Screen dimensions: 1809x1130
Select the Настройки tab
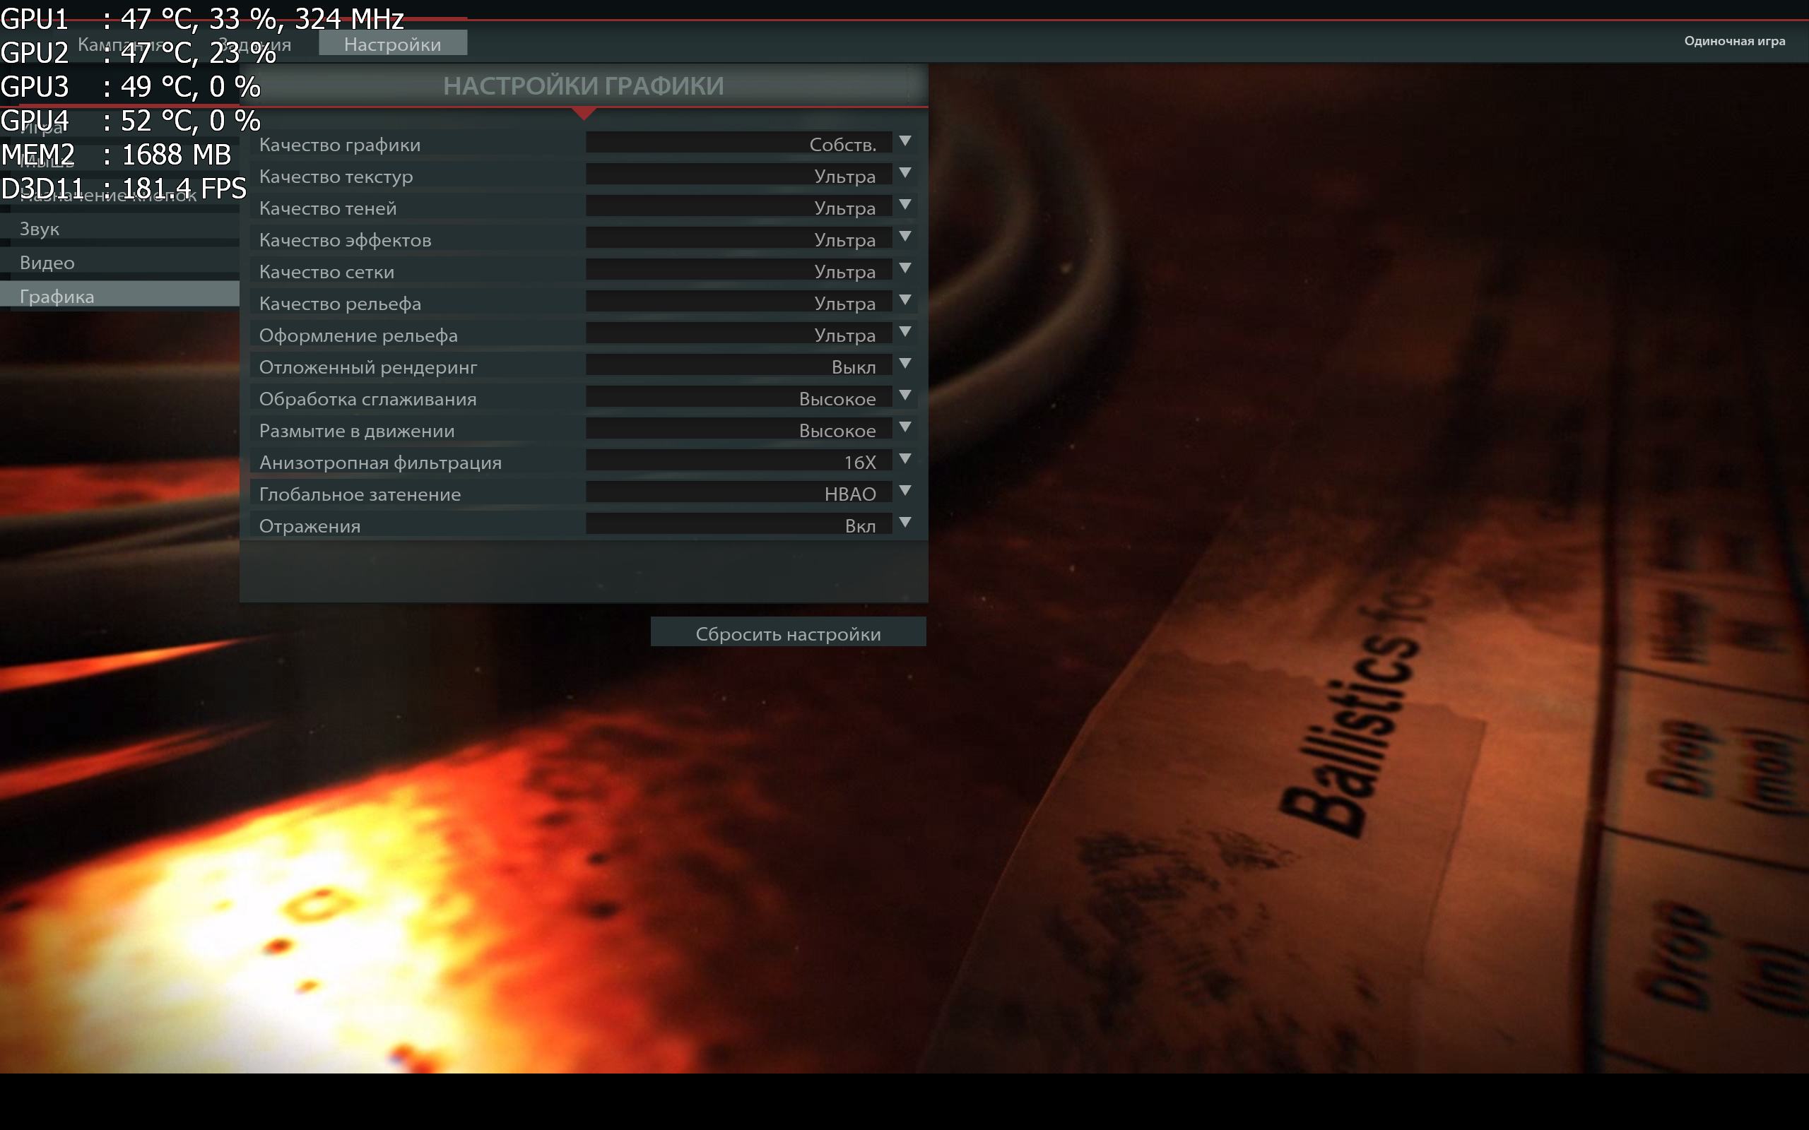(x=392, y=43)
